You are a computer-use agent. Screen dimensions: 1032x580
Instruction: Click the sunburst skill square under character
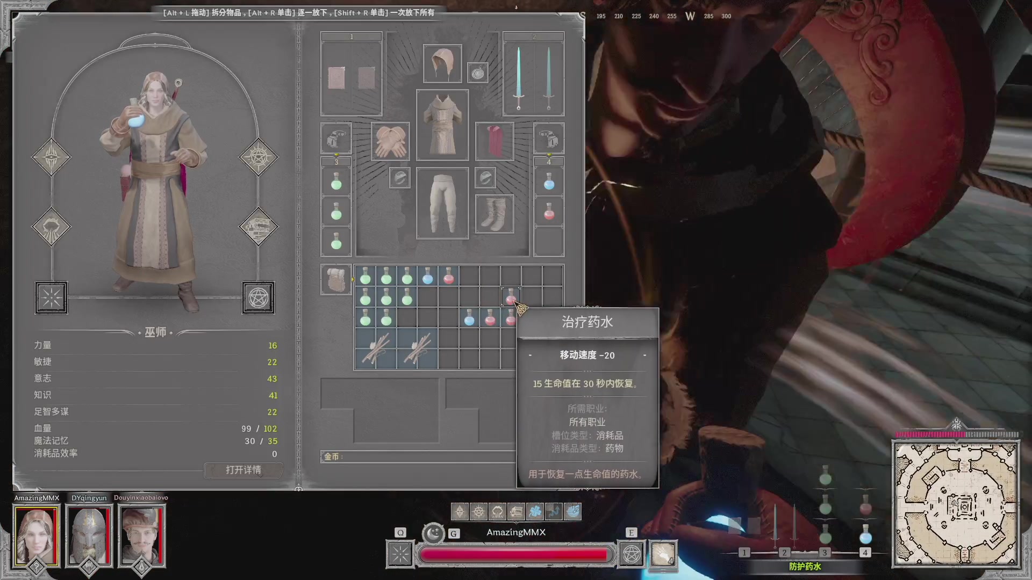coord(51,298)
